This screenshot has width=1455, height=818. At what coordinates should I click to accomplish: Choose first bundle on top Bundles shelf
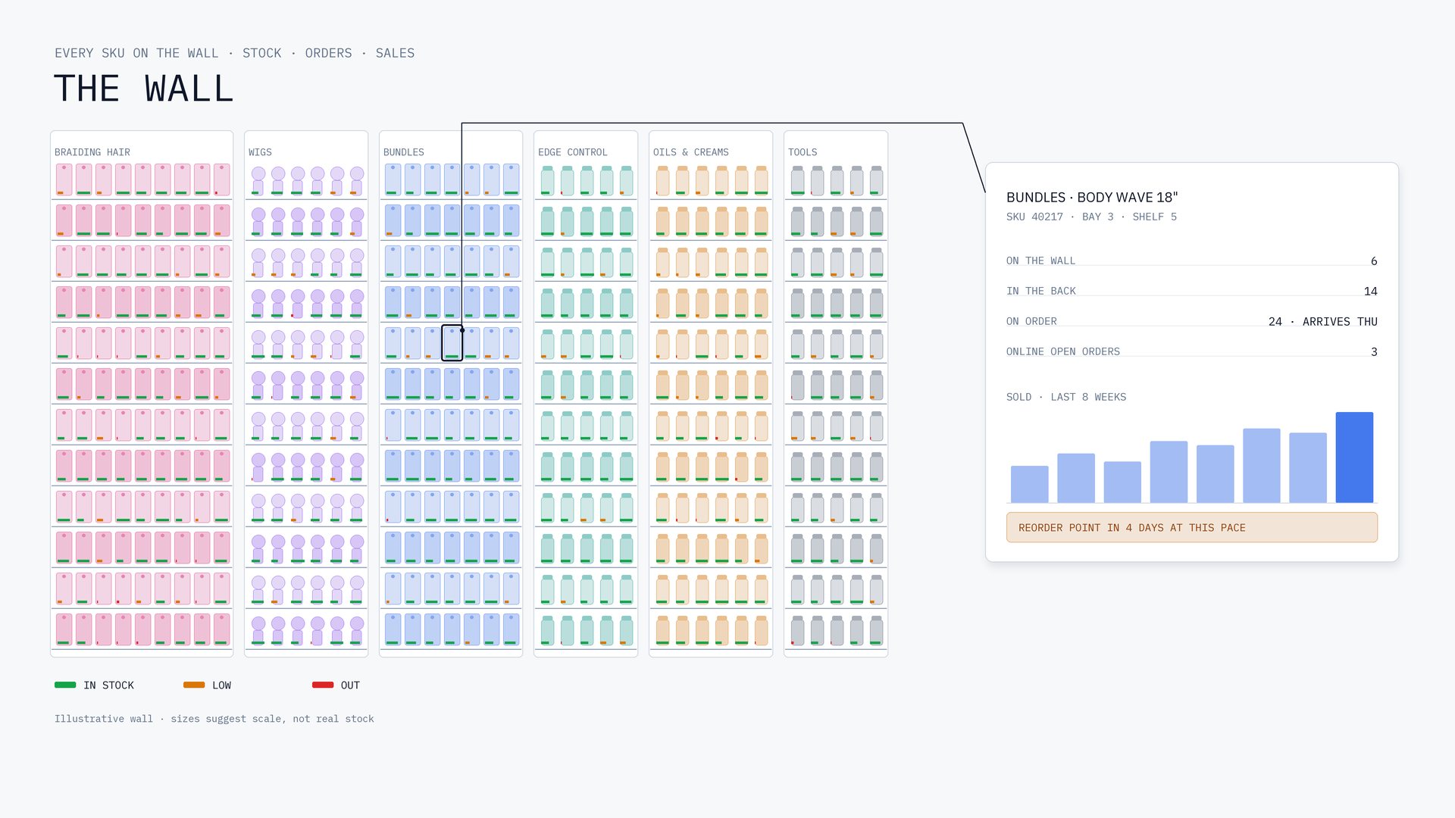pyautogui.click(x=393, y=180)
